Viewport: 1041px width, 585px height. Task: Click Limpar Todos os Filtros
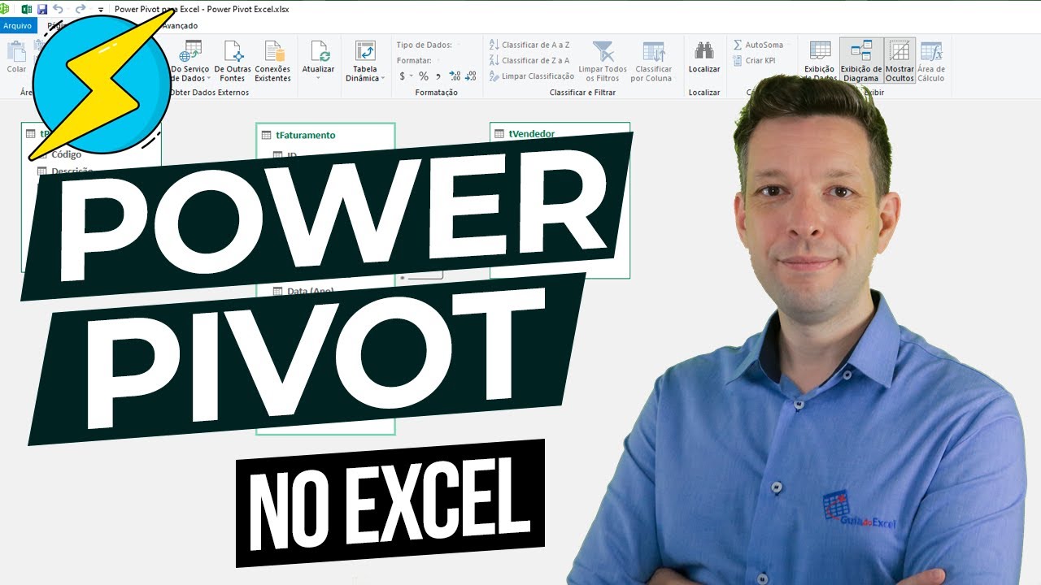click(x=603, y=62)
